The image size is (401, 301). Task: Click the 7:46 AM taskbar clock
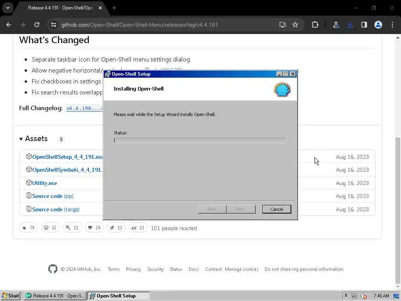[x=381, y=296]
